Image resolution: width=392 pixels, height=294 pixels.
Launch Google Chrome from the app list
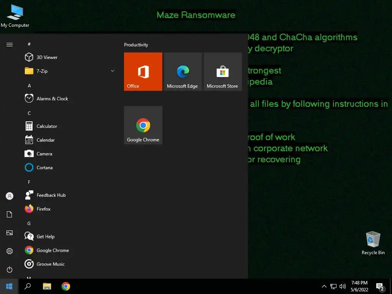click(x=70, y=250)
